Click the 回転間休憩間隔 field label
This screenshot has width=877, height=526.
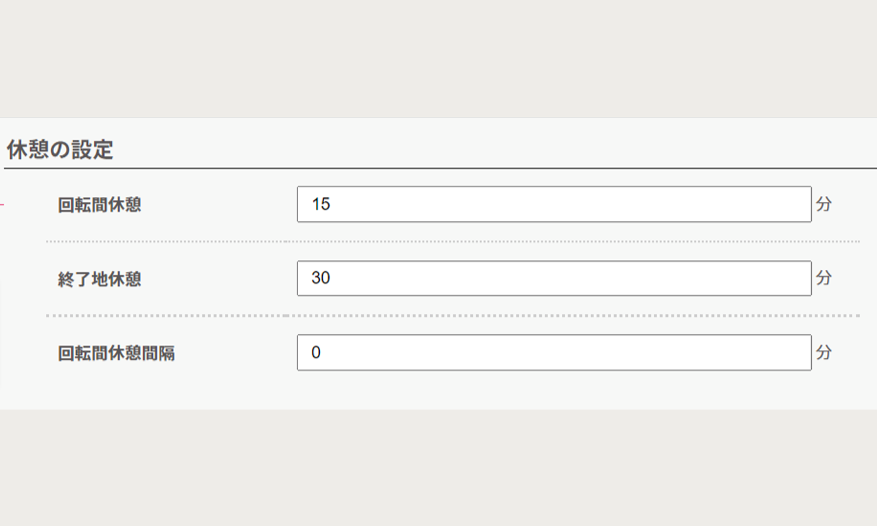116,353
